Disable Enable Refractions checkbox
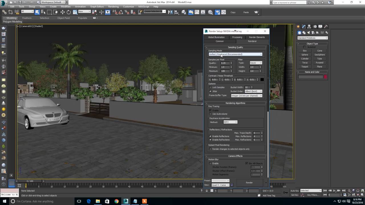Screen dimensions: 365x205 click(210, 140)
